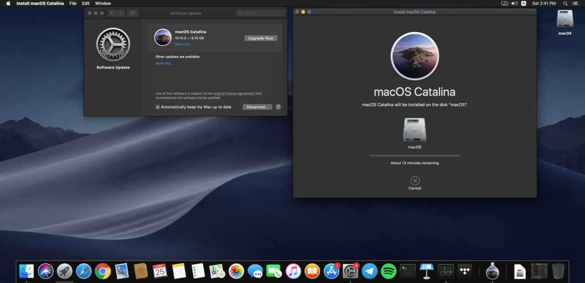The image size is (585, 283).
Task: Click the macOS drive icon on desktop
Action: (565, 20)
